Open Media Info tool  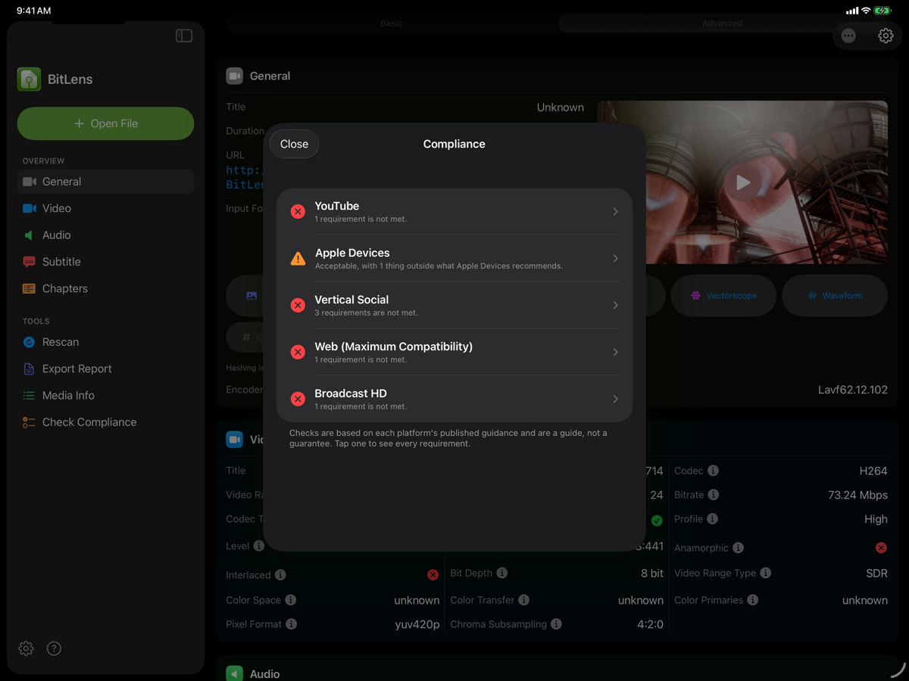pos(105,395)
